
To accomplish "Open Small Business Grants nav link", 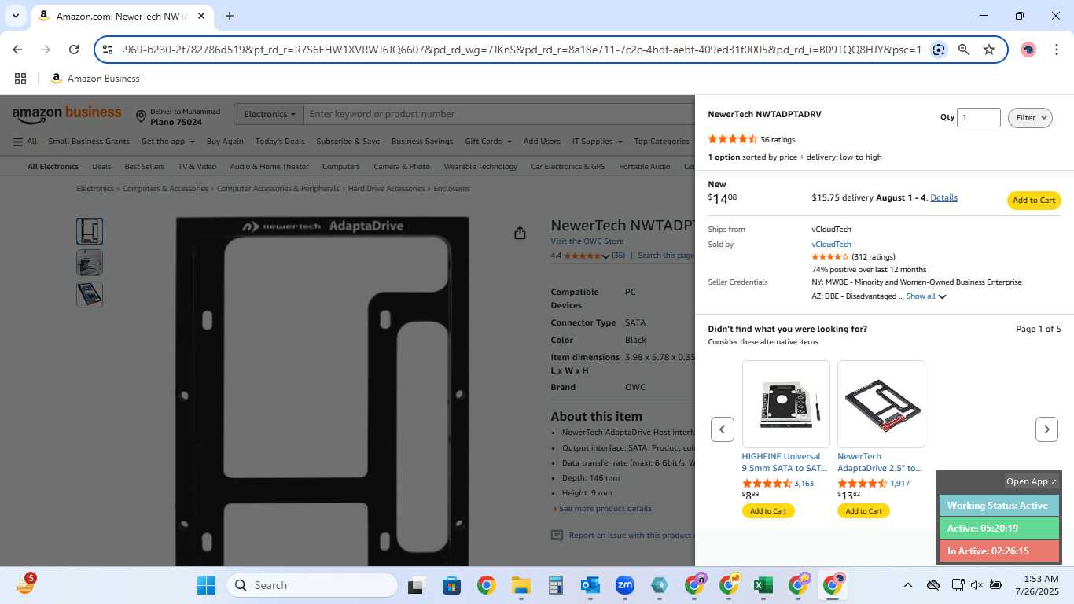I will 89,142.
